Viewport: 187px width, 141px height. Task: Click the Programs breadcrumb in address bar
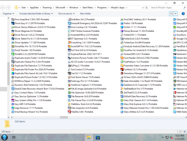click(102, 7)
